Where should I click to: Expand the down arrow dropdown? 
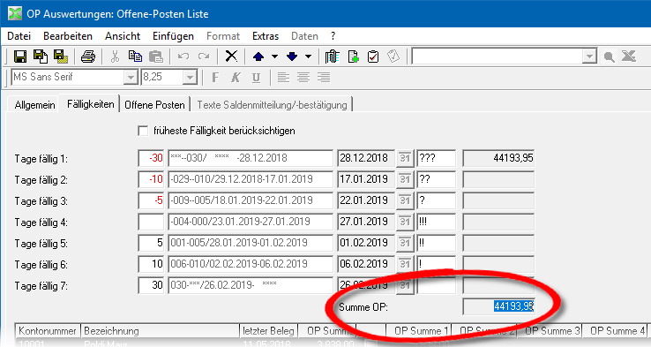(308, 57)
